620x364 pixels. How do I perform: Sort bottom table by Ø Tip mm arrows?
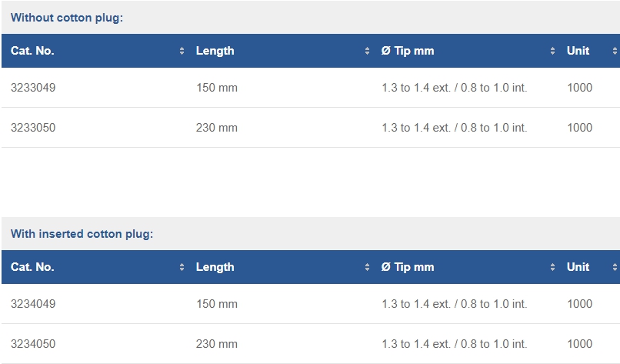(x=552, y=267)
